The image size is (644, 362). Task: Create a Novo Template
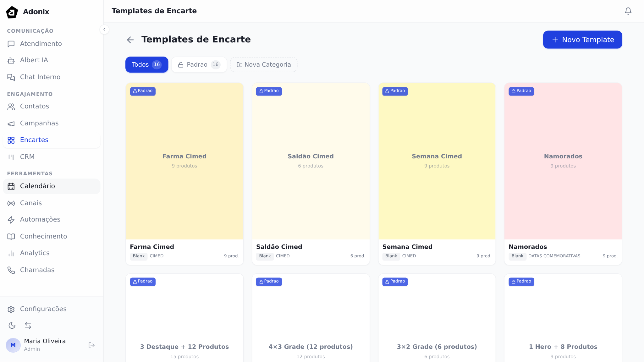point(582,40)
